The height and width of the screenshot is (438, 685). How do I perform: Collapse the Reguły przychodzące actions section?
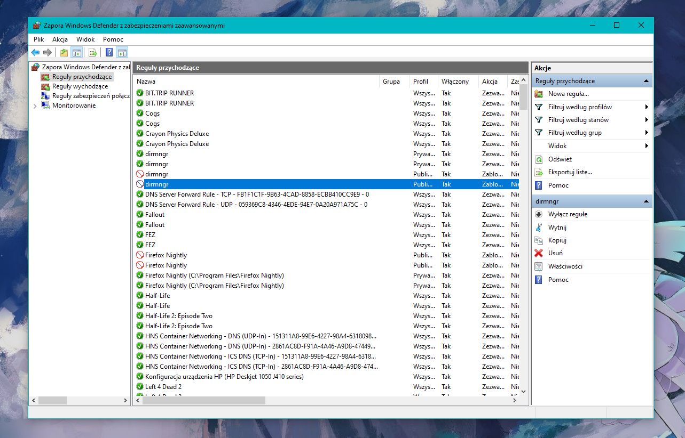pos(646,81)
